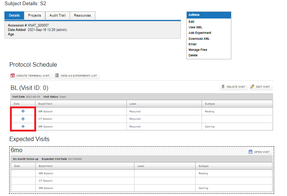Viewport: 287px width, 196px height.
Task: Open 6mo expected visit CT Session link
Action: [46, 181]
